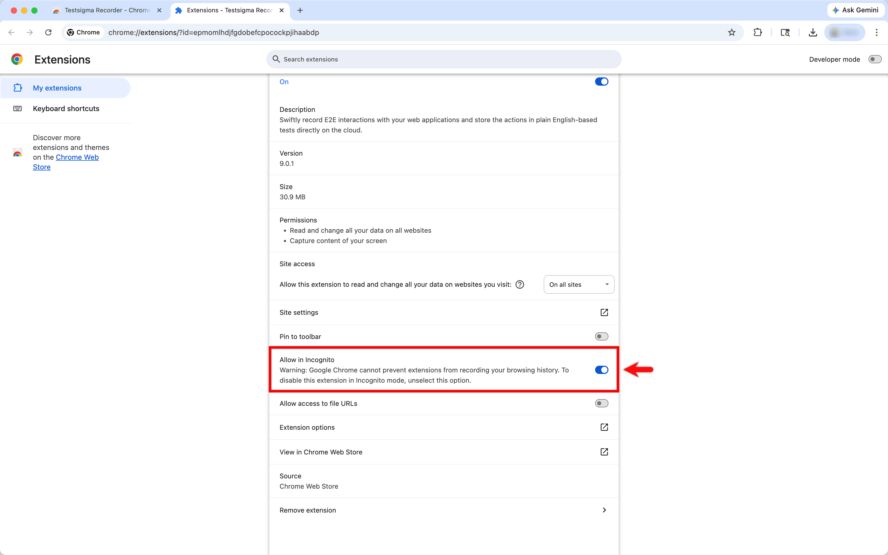Open the Chrome three-dot menu
Screen dimensions: 888x555
877,32
